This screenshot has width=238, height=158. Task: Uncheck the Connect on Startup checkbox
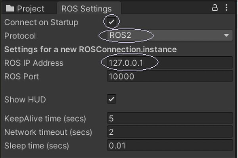pyautogui.click(x=111, y=22)
